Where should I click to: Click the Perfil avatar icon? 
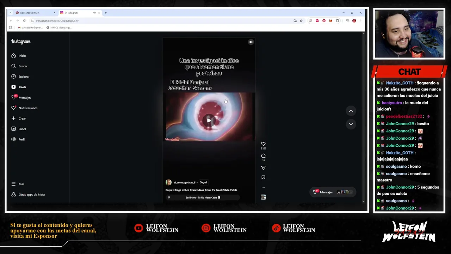point(13,139)
